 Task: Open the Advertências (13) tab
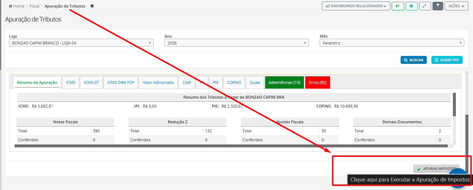coord(284,82)
